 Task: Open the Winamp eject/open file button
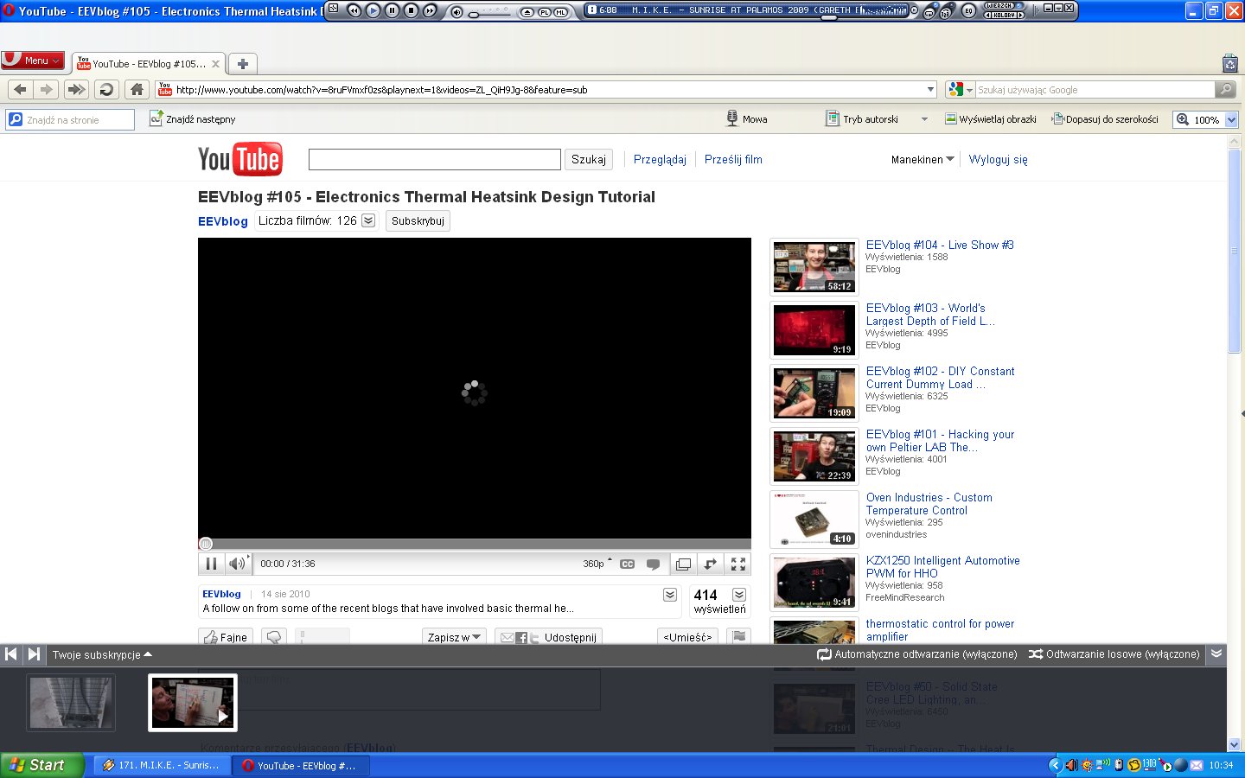click(527, 12)
